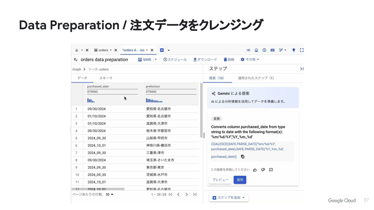Click cell 東京都-東京
The image size is (374, 210).
tap(155, 167)
